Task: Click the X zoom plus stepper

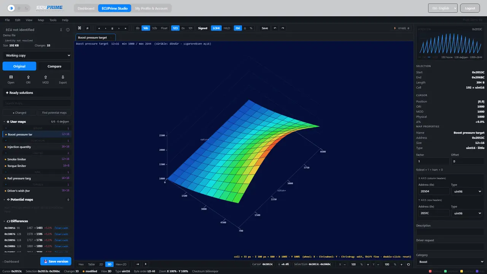Action: pyautogui.click(x=368, y=264)
